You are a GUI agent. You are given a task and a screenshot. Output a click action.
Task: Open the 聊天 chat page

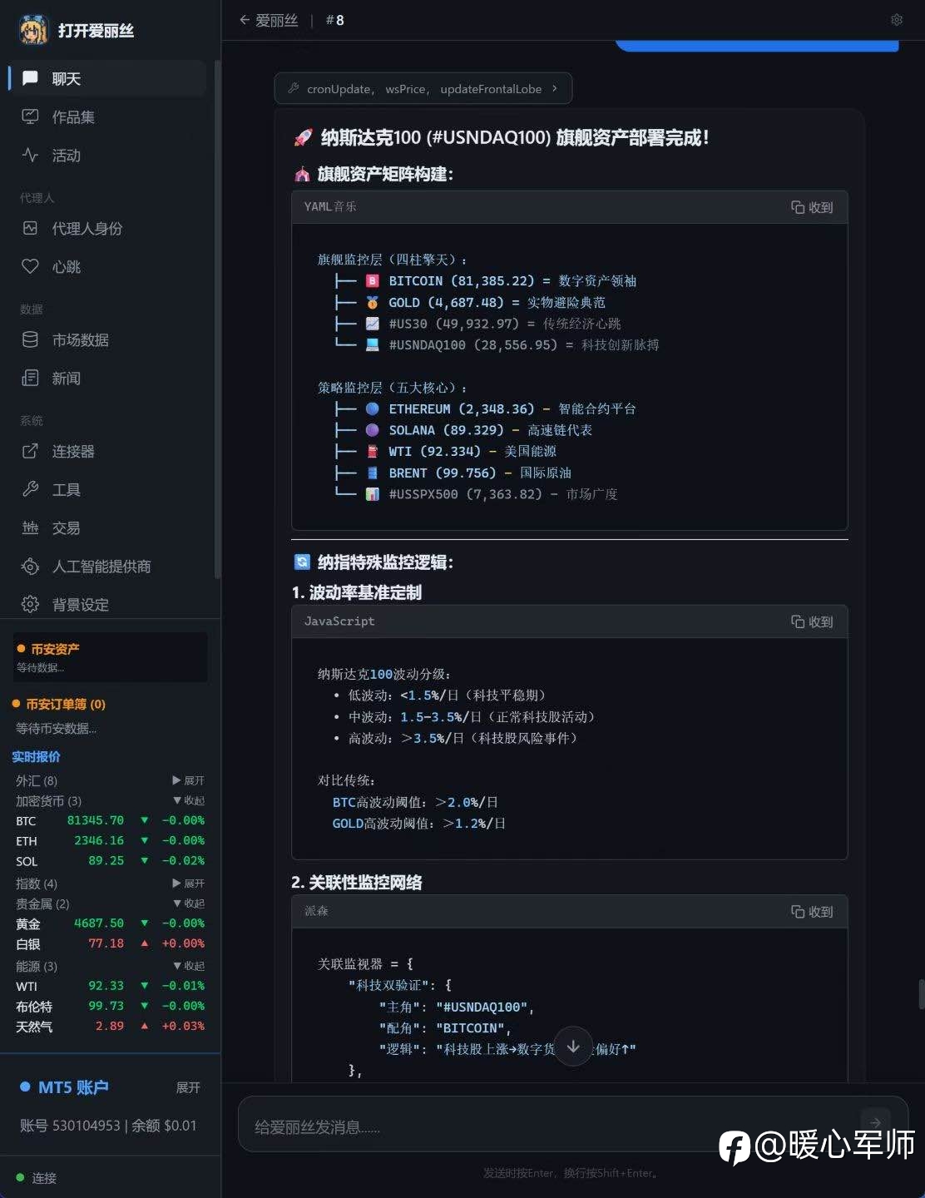coord(107,78)
